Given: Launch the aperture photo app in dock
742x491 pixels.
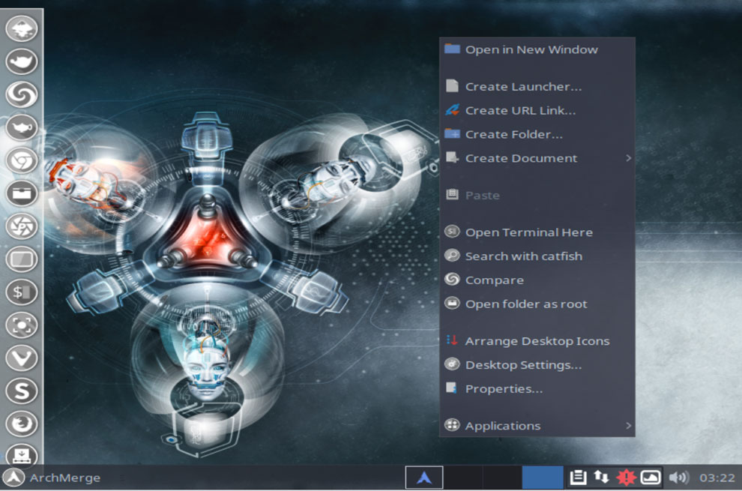Looking at the screenshot, I should click(22, 226).
